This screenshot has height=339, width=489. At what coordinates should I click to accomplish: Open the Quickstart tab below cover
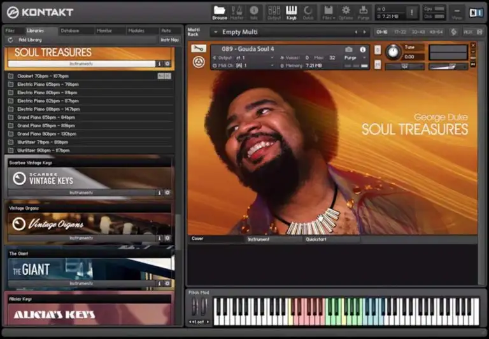coord(331,239)
